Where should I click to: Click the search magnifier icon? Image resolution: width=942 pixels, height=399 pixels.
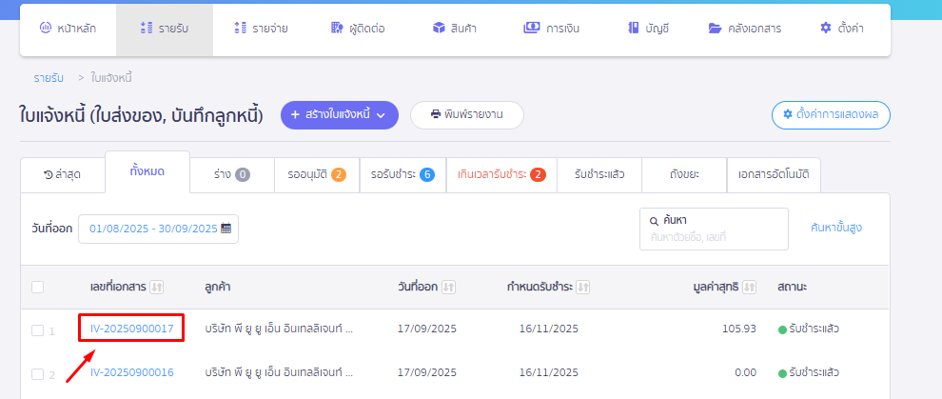pyautogui.click(x=654, y=221)
